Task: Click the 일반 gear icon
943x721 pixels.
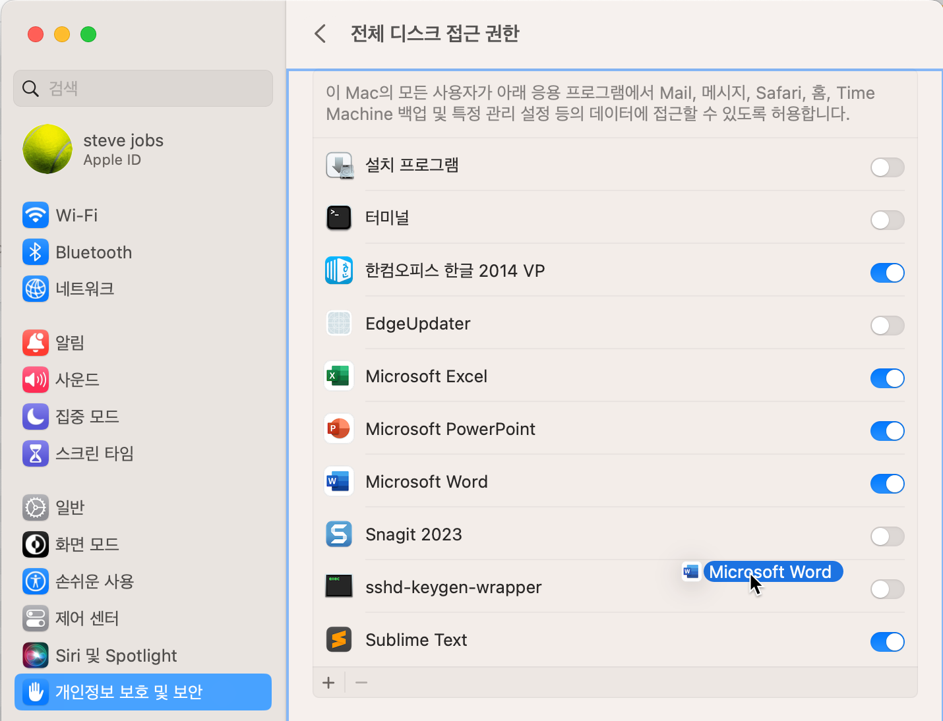Action: coord(36,507)
